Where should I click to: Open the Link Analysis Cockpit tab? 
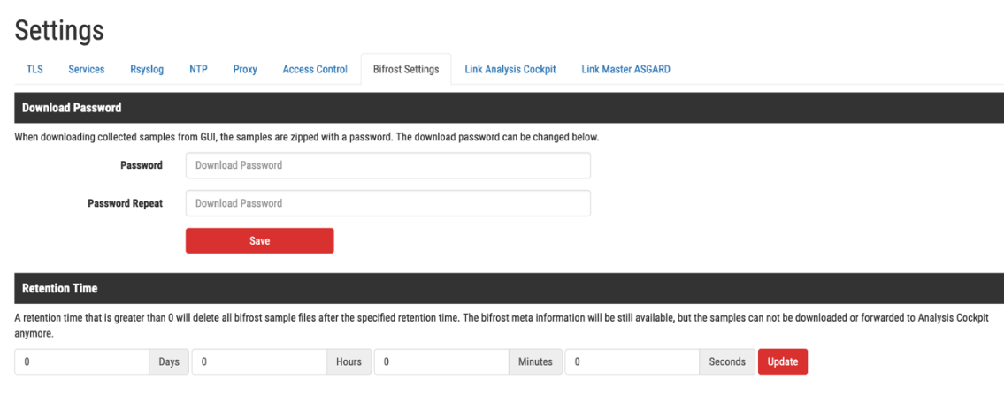point(510,70)
